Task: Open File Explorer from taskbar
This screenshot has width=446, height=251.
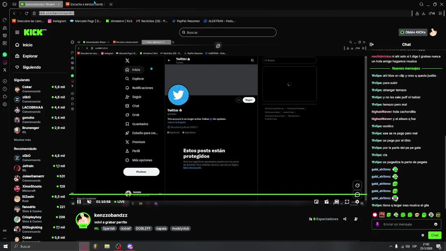Action: coord(107,246)
